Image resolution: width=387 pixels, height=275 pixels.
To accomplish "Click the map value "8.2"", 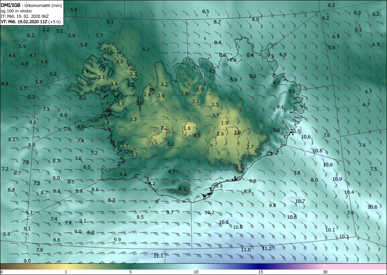I will click(x=152, y=183).
